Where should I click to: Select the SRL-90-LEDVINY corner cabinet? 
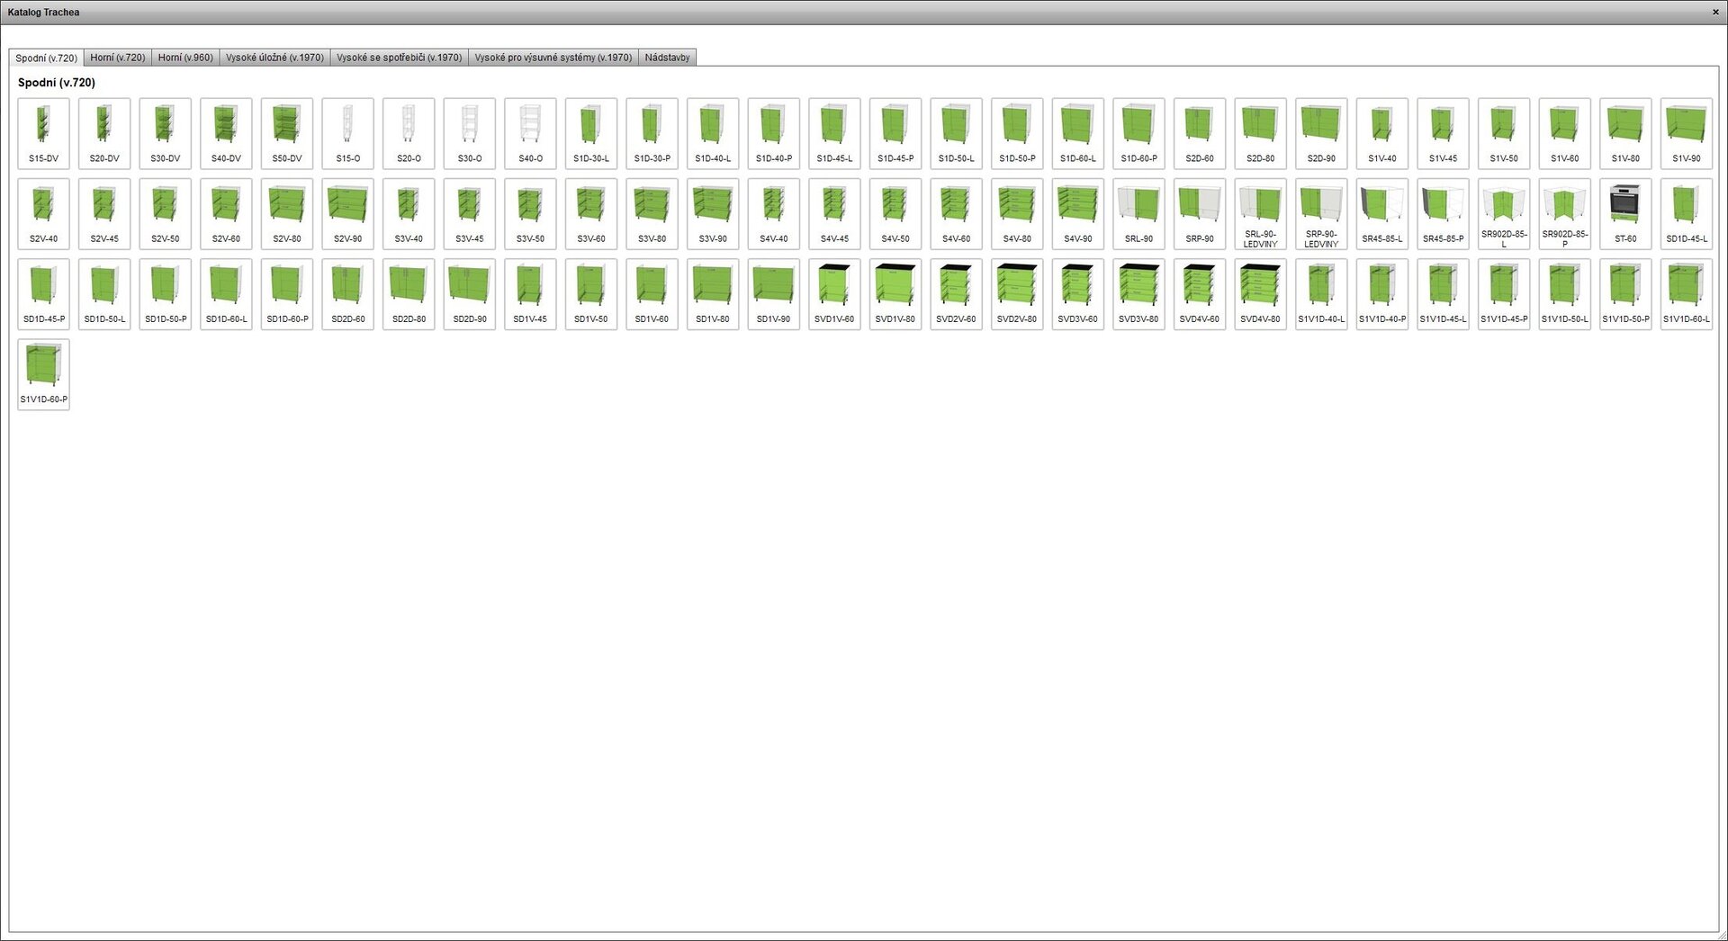[1260, 213]
